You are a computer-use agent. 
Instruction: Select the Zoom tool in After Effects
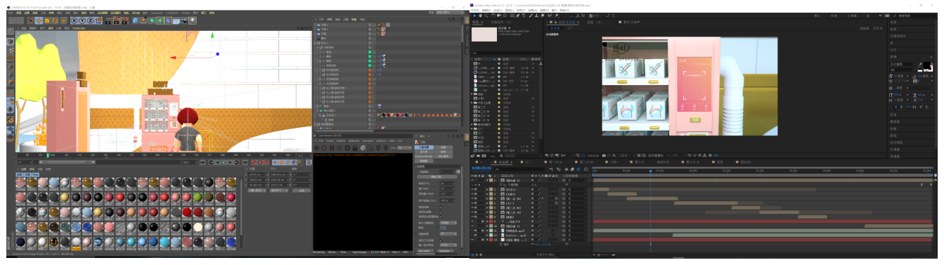[x=486, y=15]
